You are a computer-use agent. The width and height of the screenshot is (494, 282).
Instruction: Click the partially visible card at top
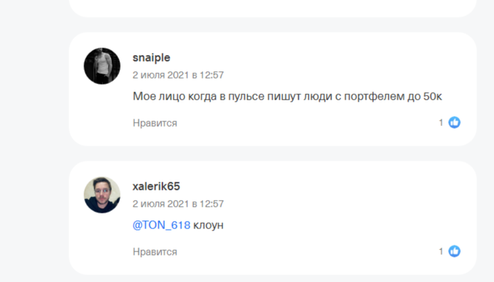point(271,7)
